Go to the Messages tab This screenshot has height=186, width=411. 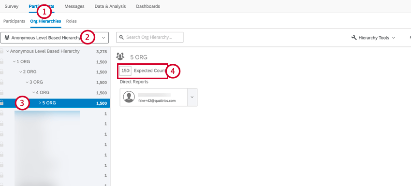[x=74, y=6]
